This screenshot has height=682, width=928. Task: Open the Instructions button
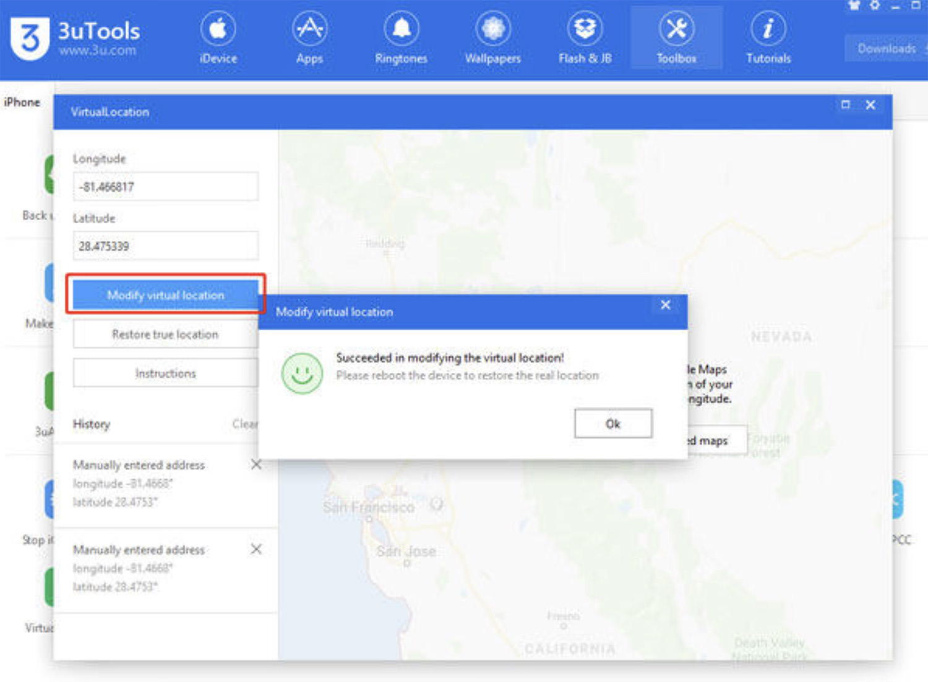[165, 373]
